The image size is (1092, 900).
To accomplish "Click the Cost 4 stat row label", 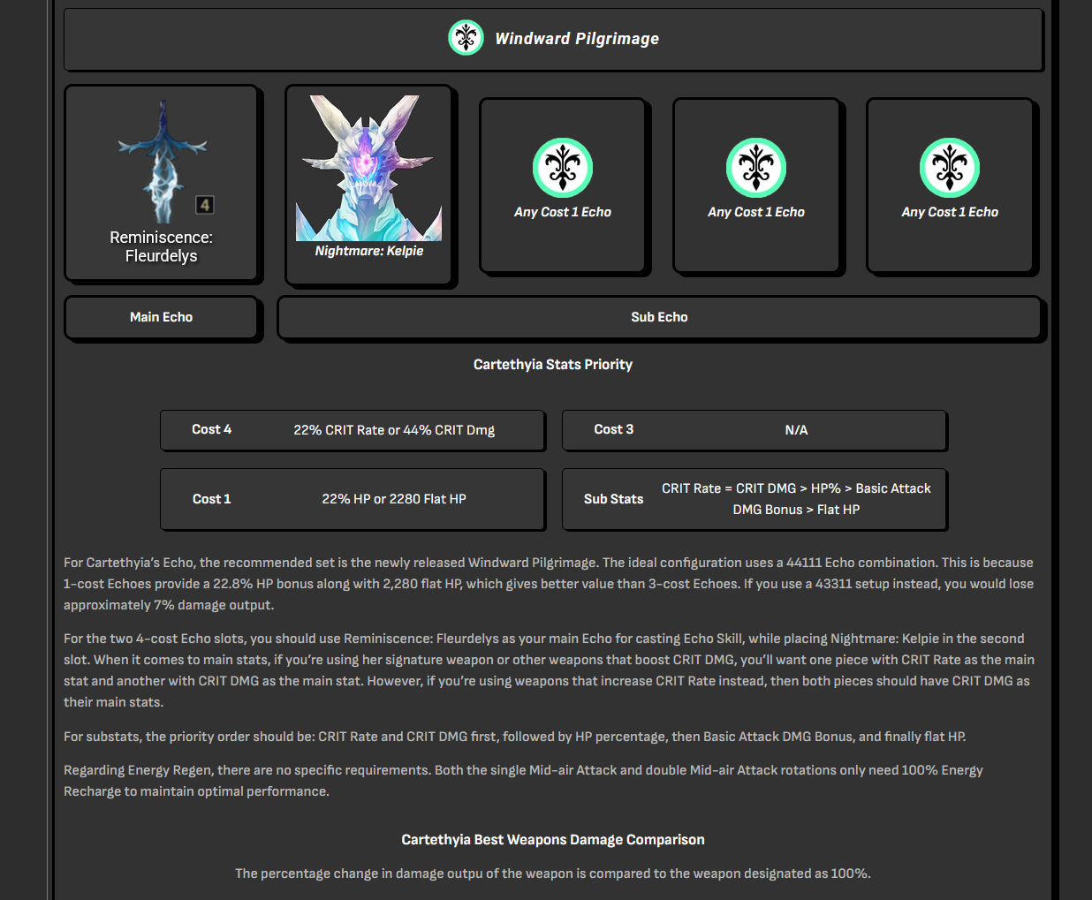I will (212, 429).
